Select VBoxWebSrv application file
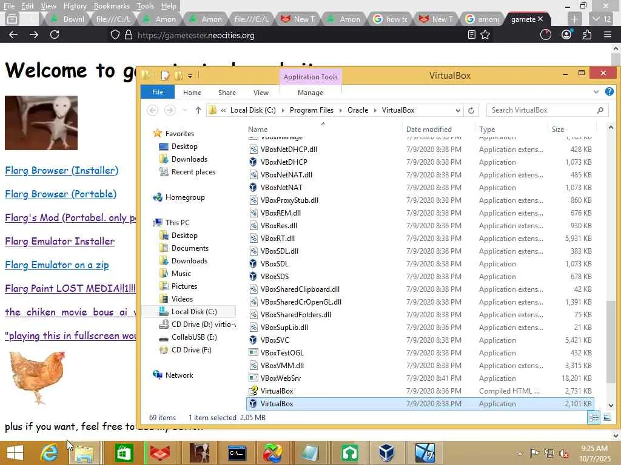 [420, 378]
